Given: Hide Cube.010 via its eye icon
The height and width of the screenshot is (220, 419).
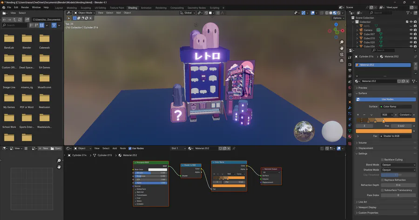Looking at the screenshot, I should [411, 38].
